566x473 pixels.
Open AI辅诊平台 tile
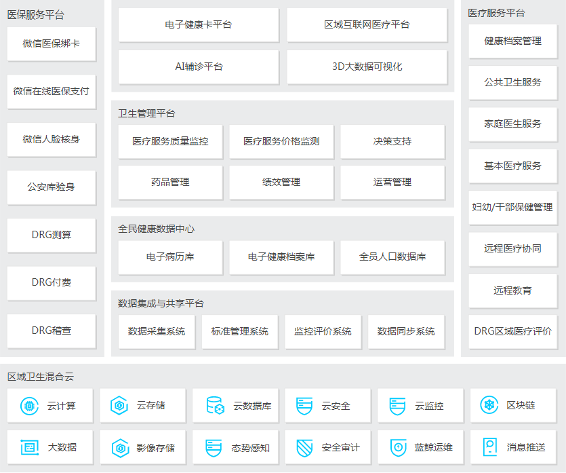click(x=198, y=67)
